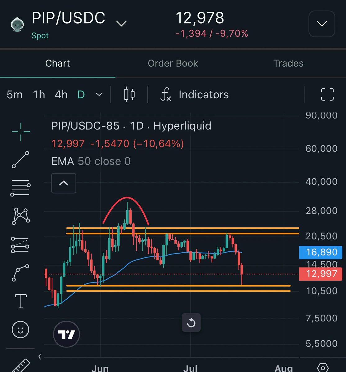Click the Jul date axis label
This screenshot has height=372, width=346.
tap(190, 368)
